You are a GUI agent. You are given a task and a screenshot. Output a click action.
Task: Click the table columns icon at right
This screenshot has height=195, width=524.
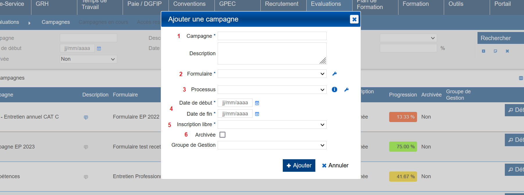click(x=521, y=78)
